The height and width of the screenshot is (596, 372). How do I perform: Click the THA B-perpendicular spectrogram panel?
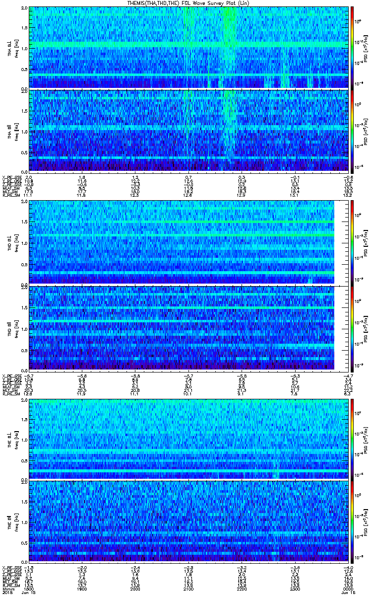(188, 47)
